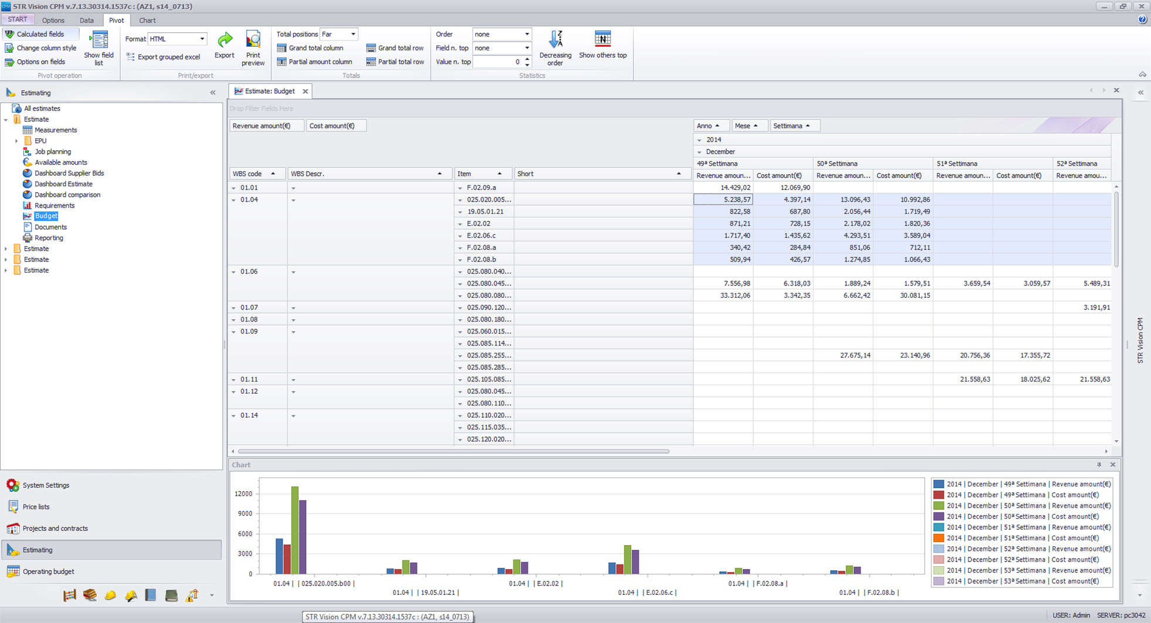Click blue 49ª Settimana Revenue legend swatch
The image size is (1151, 623).
939,484
